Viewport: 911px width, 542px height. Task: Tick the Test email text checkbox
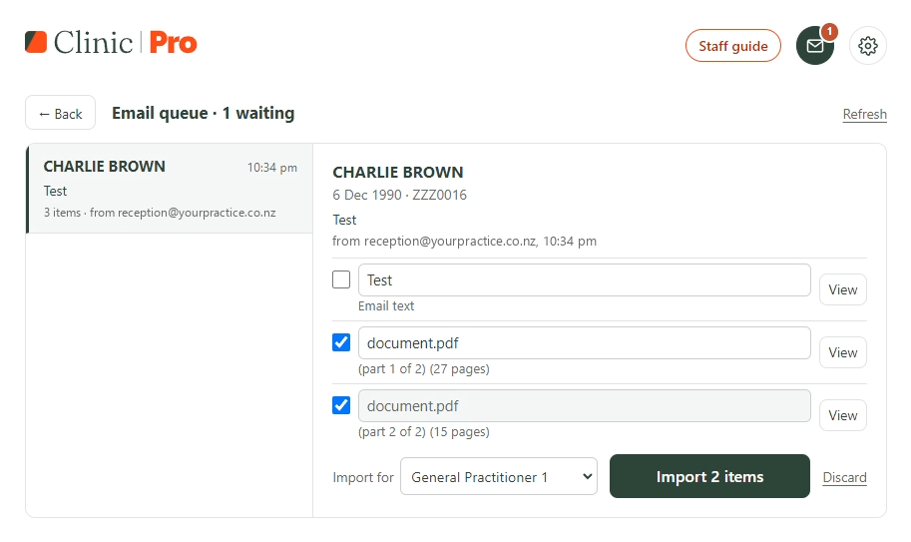(x=341, y=279)
